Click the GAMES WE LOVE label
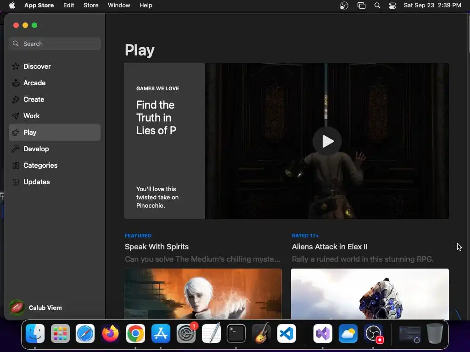The height and width of the screenshot is (352, 470). [x=158, y=88]
